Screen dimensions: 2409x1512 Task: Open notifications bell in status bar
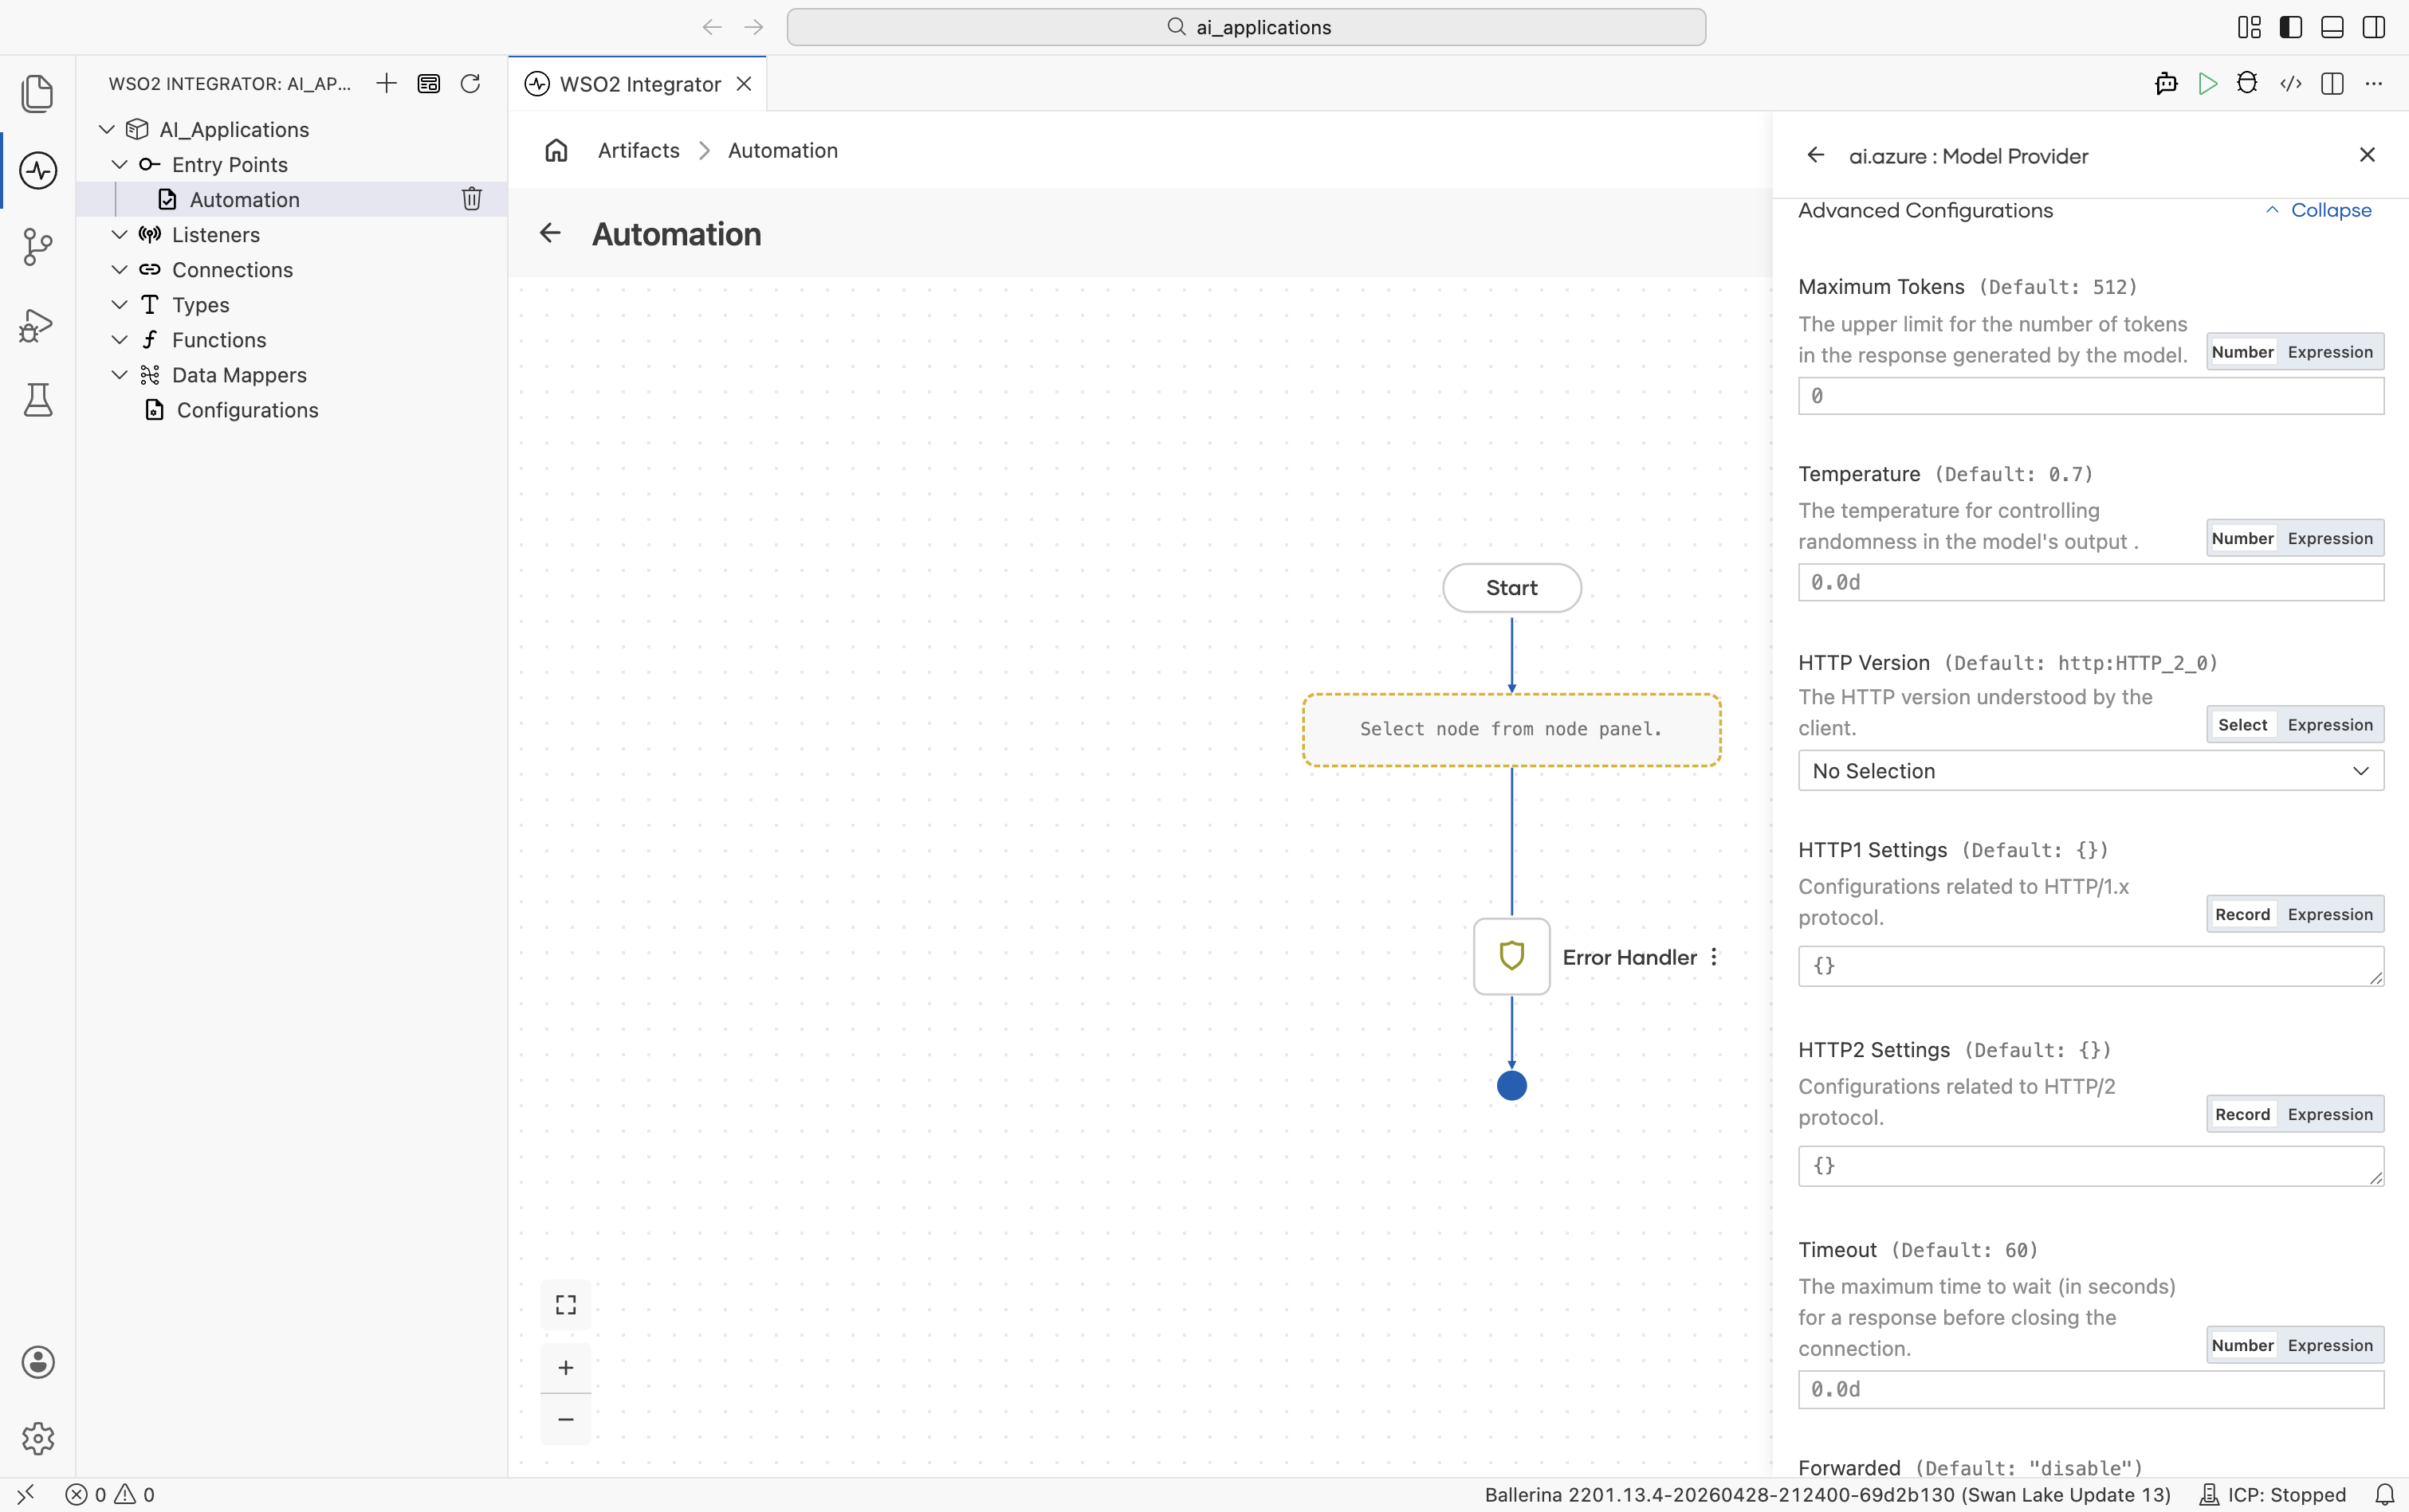(2384, 1494)
